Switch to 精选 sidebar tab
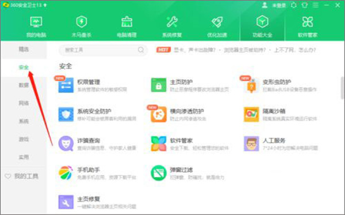Screen dimensions: 345x215 point(24,49)
